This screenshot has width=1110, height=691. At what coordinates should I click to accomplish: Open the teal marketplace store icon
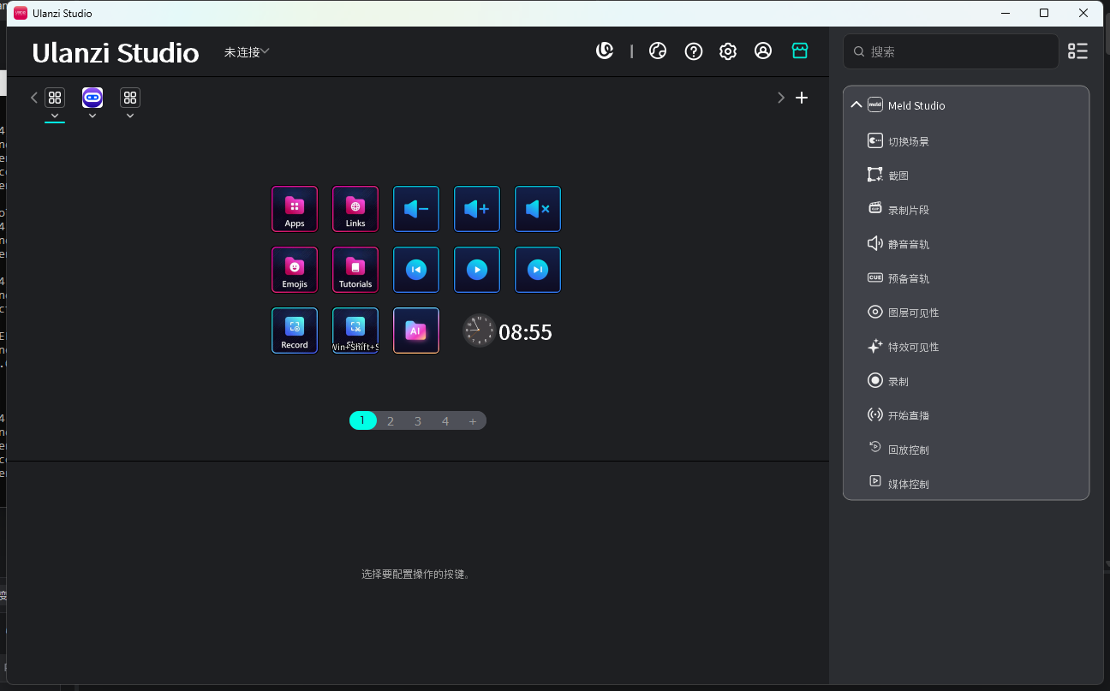[x=799, y=51]
